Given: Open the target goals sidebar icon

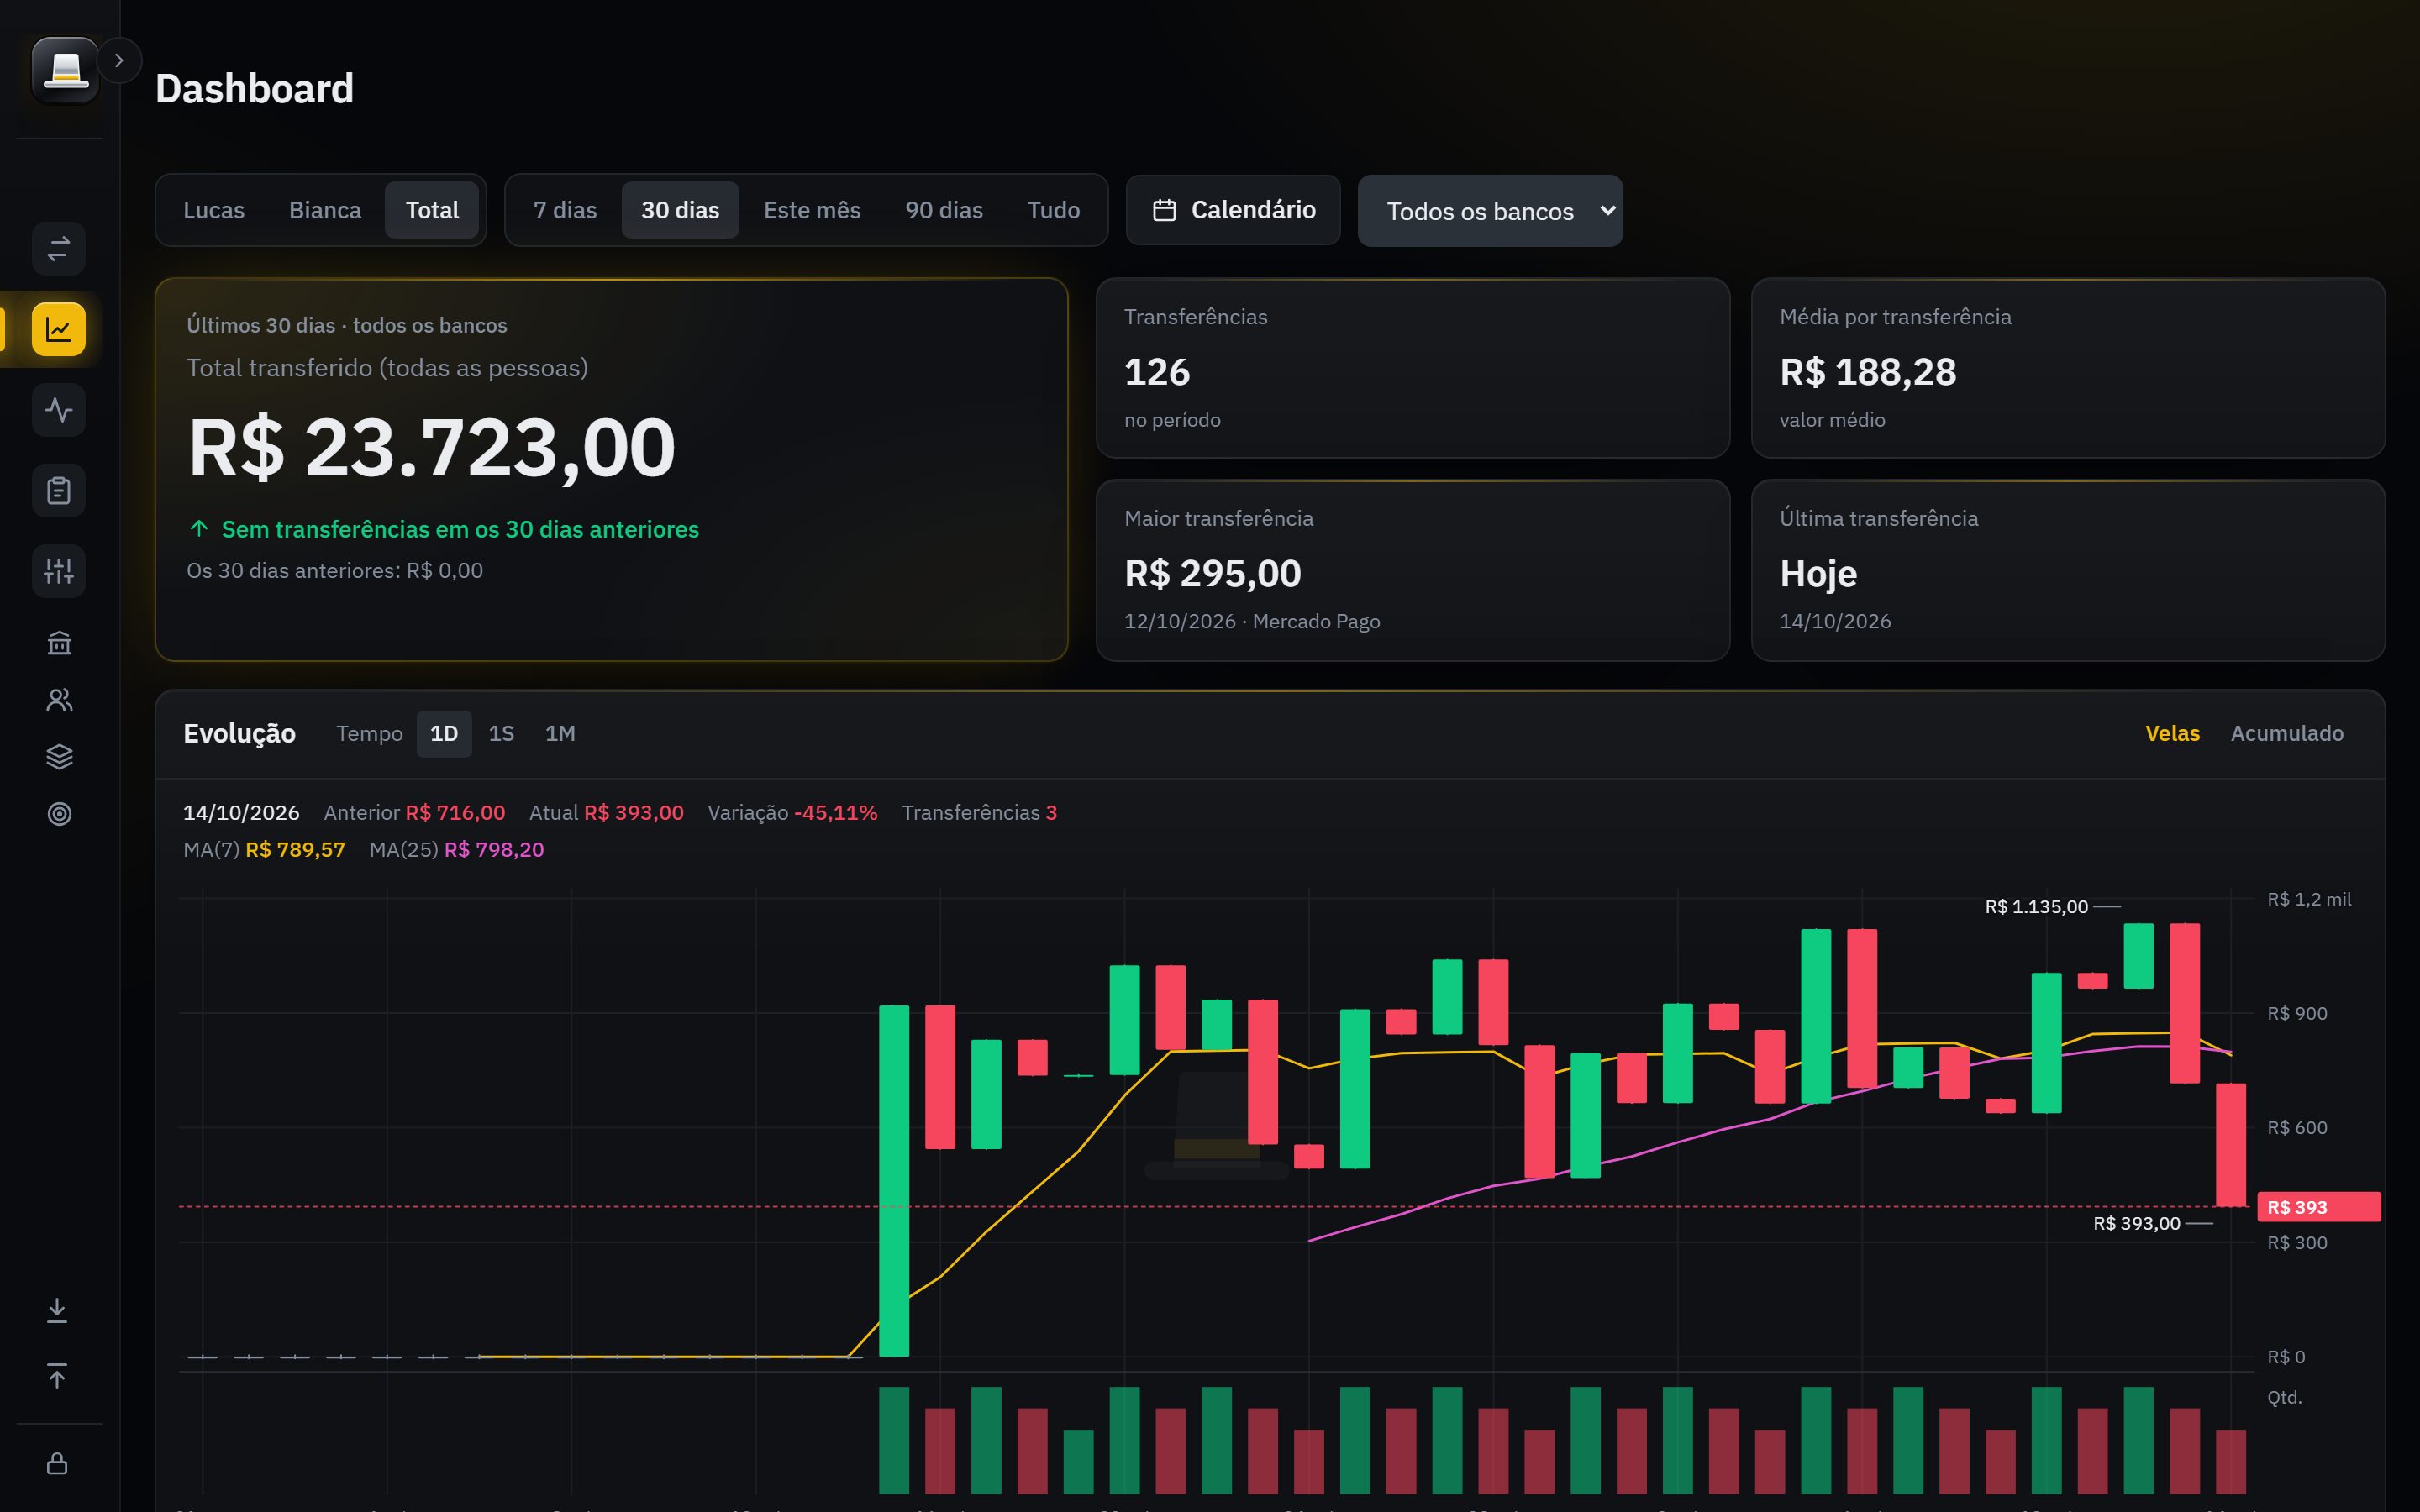Looking at the screenshot, I should (x=59, y=814).
